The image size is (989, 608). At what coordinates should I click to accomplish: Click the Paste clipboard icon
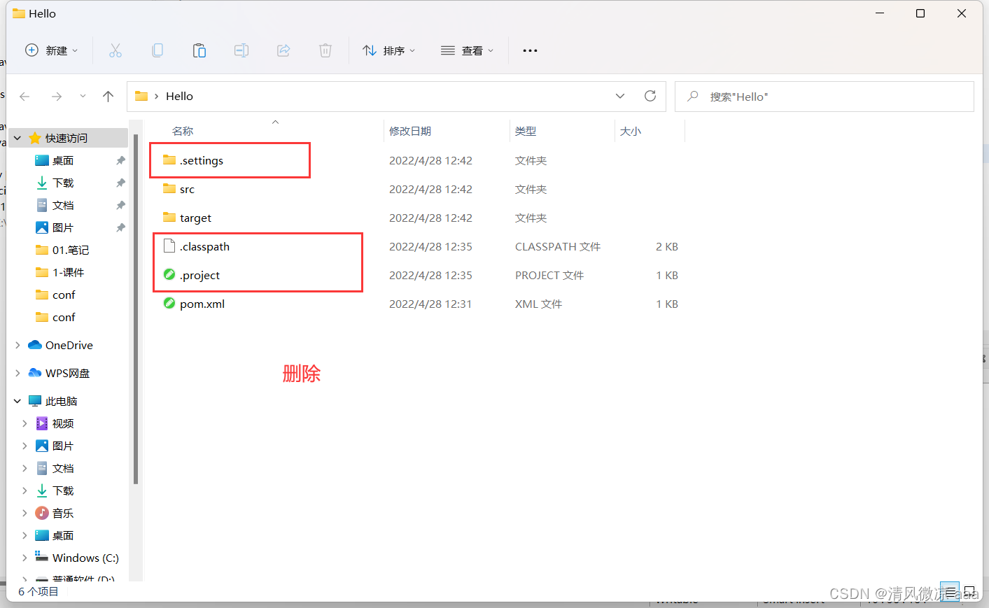click(x=199, y=50)
